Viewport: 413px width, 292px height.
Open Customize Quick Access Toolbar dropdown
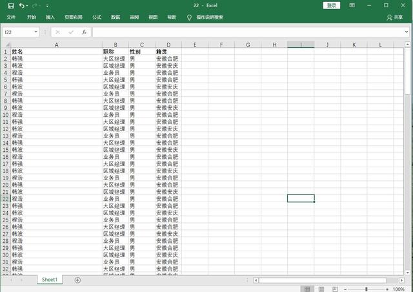[47, 6]
